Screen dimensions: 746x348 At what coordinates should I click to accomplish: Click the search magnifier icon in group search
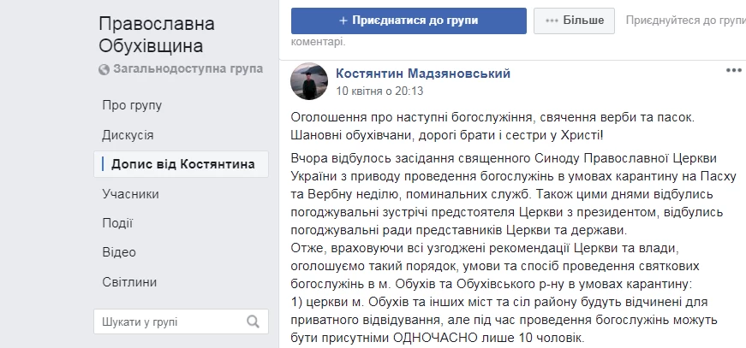254,321
